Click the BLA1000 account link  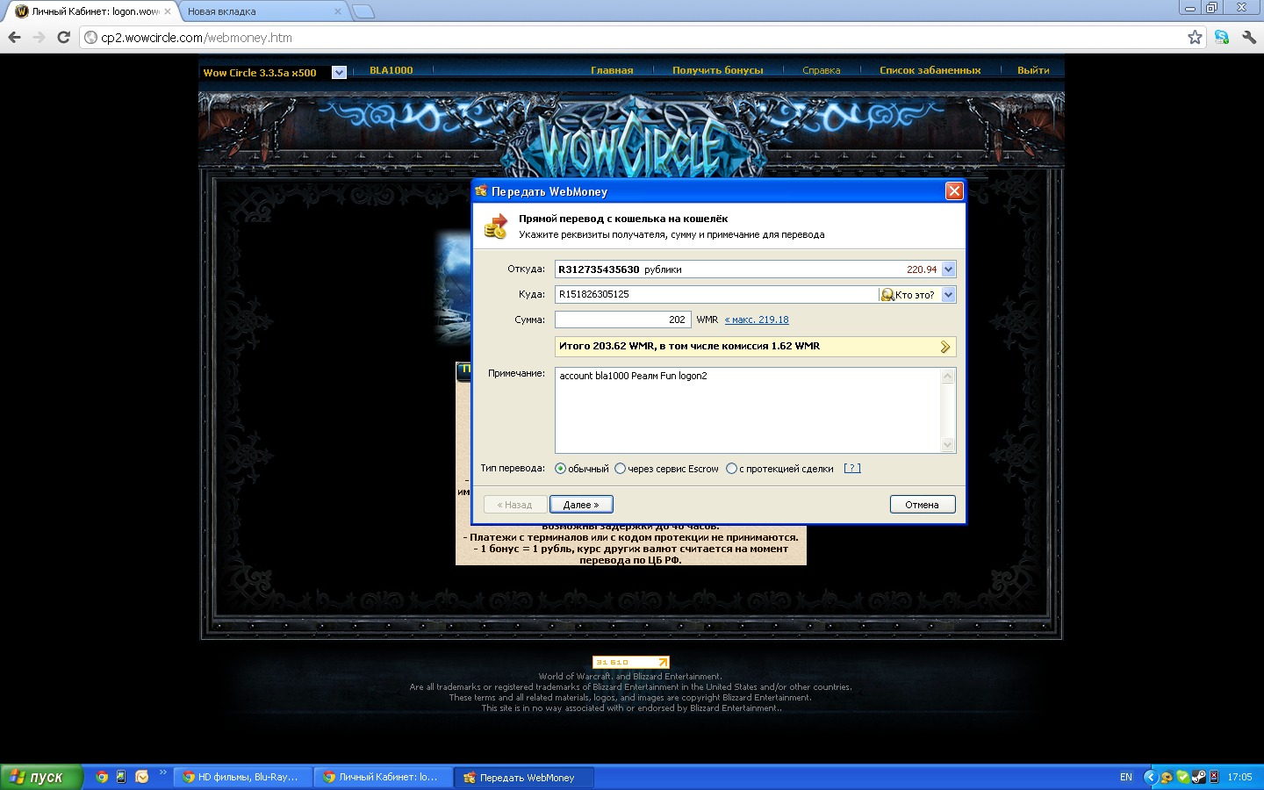[391, 70]
